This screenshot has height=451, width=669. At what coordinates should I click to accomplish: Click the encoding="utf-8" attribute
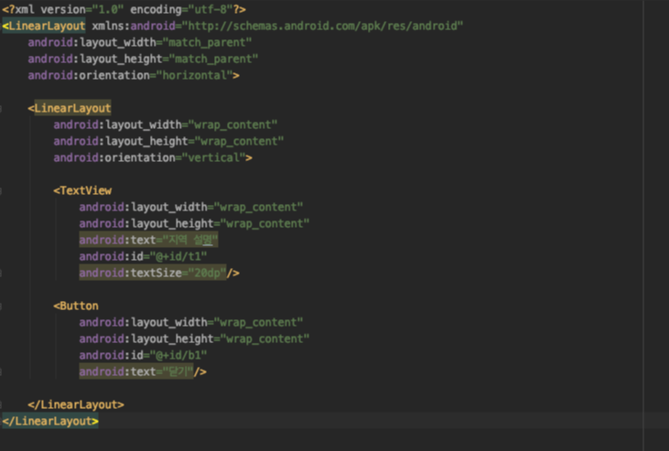(x=183, y=9)
